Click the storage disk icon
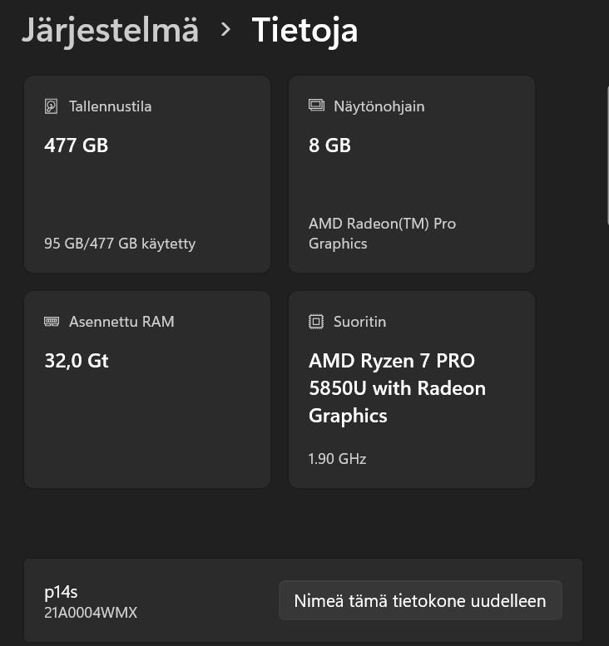This screenshot has height=646, width=609. [52, 106]
